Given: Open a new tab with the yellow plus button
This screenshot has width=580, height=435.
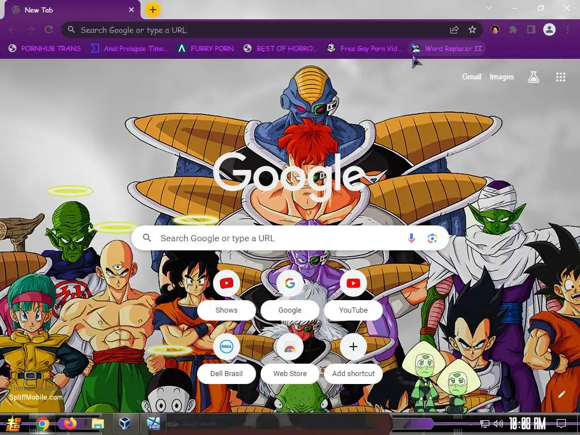Looking at the screenshot, I should pos(153,10).
